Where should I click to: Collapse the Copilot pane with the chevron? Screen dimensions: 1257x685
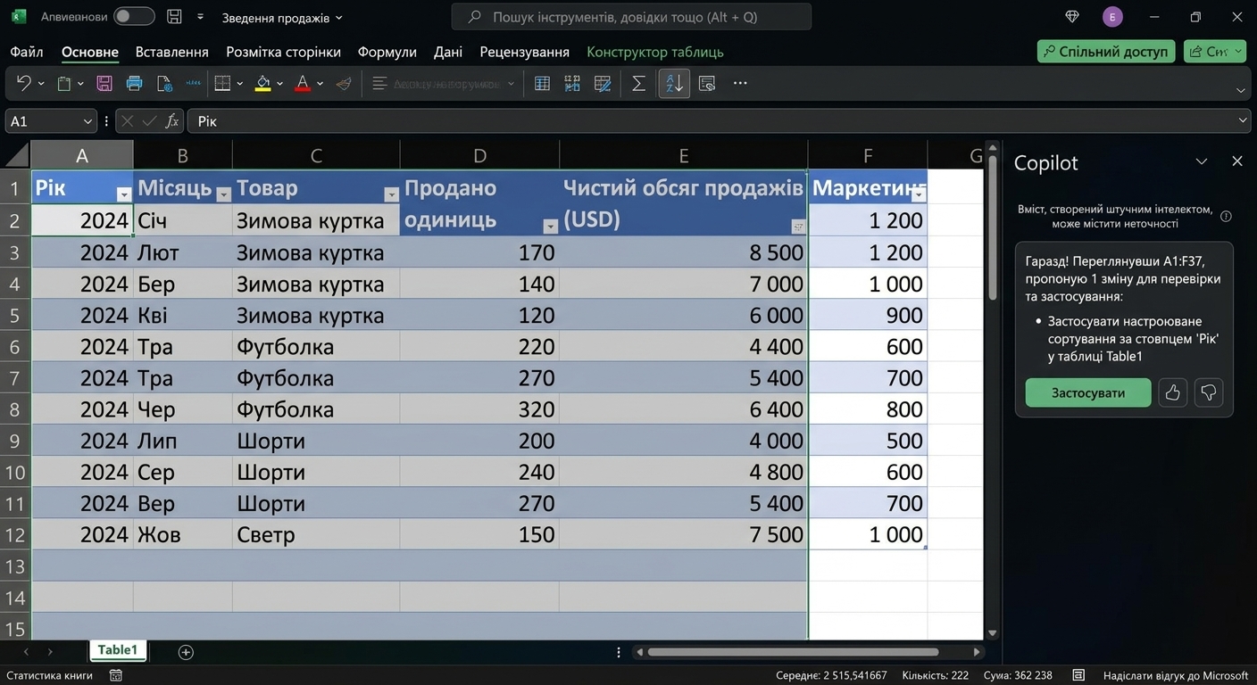click(1202, 161)
